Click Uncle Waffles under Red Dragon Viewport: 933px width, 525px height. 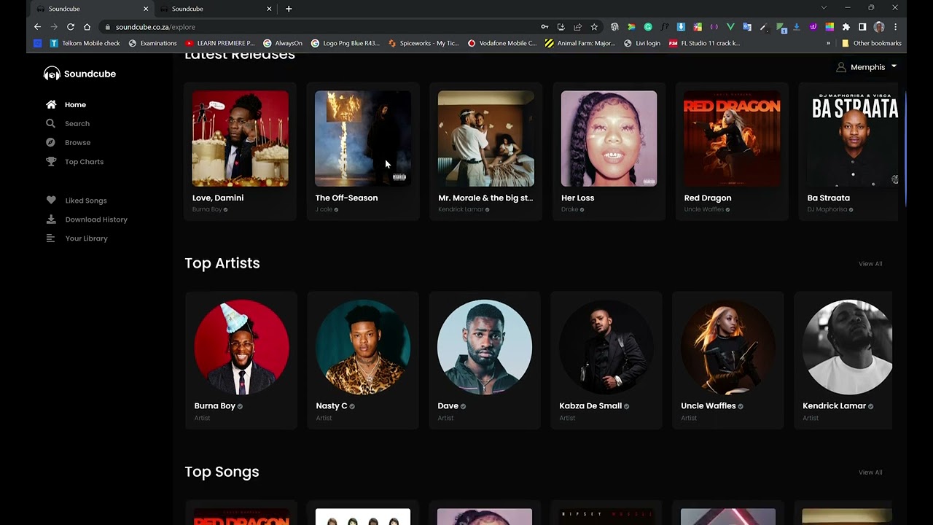click(x=703, y=209)
